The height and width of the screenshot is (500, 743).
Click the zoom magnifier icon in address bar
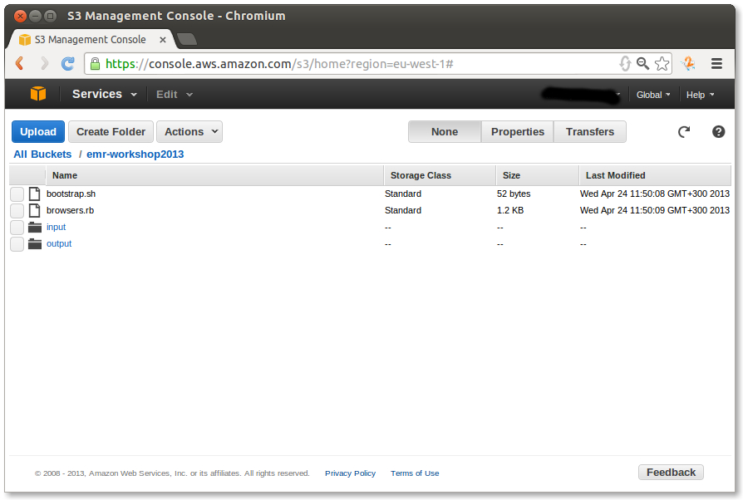pos(642,64)
